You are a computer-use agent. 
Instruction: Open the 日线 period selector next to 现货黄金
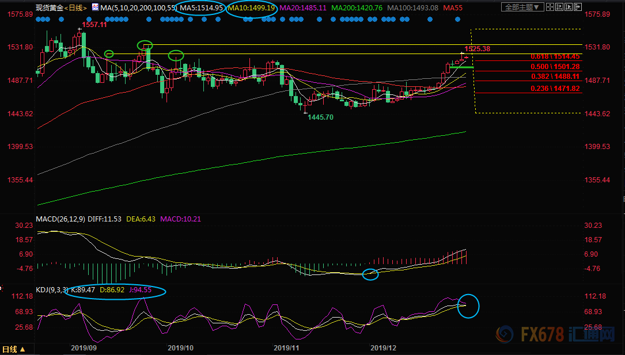click(x=75, y=7)
